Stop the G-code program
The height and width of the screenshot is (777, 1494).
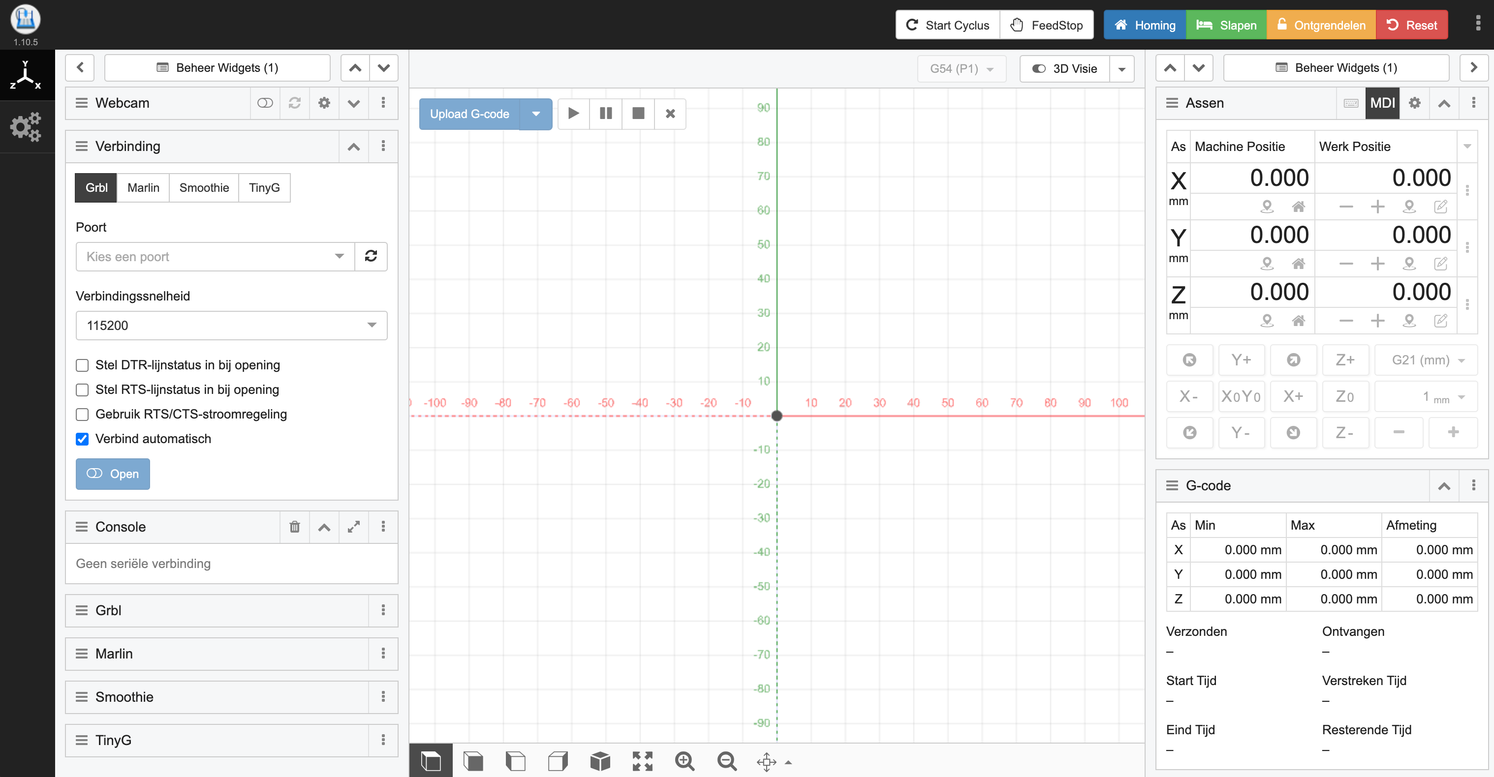point(638,114)
